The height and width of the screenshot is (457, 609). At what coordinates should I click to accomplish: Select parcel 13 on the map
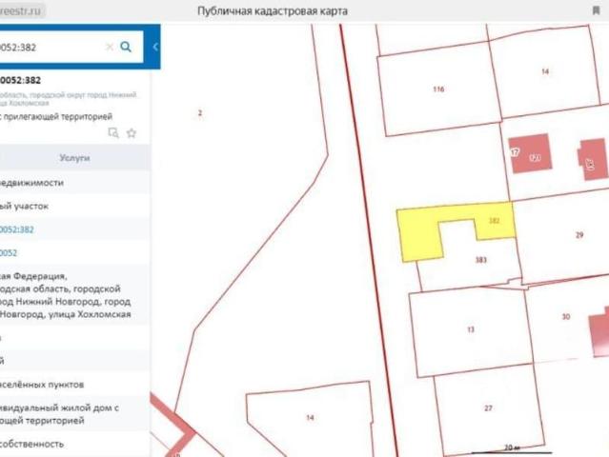pyautogui.click(x=471, y=329)
